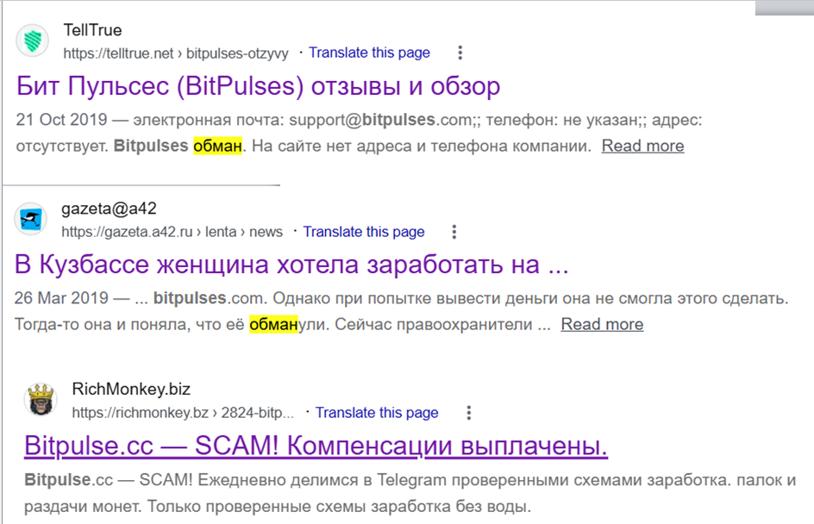Click the gazeta@a42 site name
Screen dimensions: 814x524
pyautogui.click(x=109, y=209)
